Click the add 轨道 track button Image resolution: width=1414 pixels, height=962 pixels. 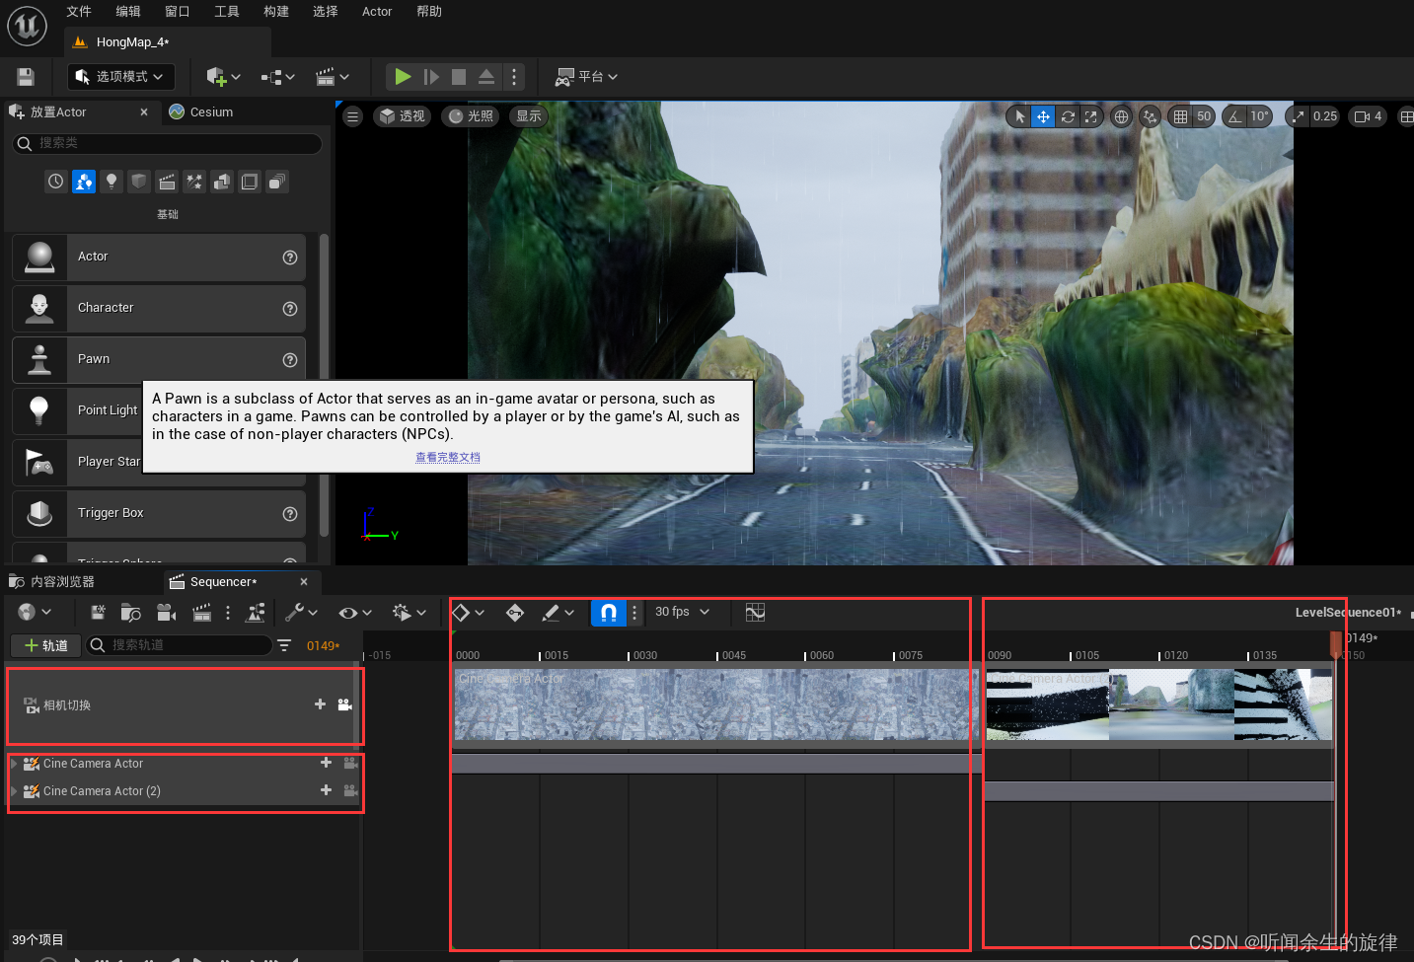point(45,645)
